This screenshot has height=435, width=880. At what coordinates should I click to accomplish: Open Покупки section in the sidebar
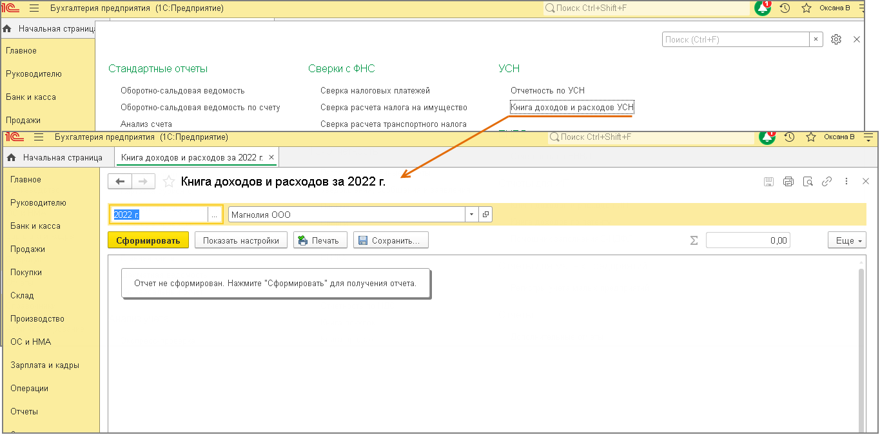(26, 273)
